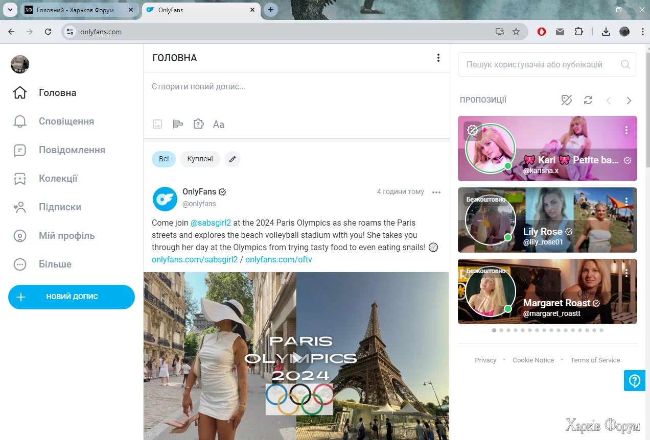Open the help chat question-mark button
650x440 pixels.
[x=635, y=381]
